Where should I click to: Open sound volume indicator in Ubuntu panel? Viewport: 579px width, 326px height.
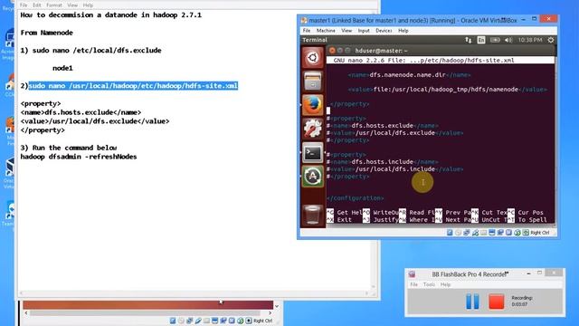pos(508,40)
